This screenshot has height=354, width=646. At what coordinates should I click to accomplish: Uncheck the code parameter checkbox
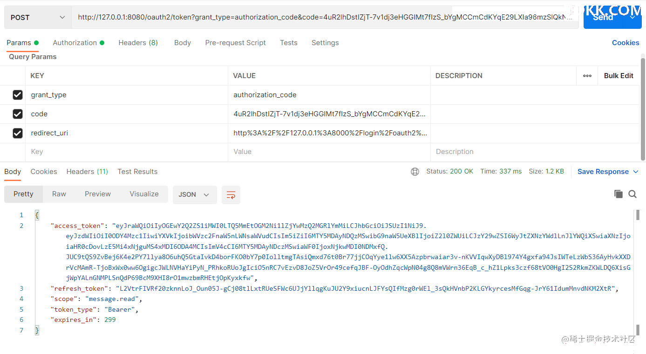pyautogui.click(x=18, y=114)
